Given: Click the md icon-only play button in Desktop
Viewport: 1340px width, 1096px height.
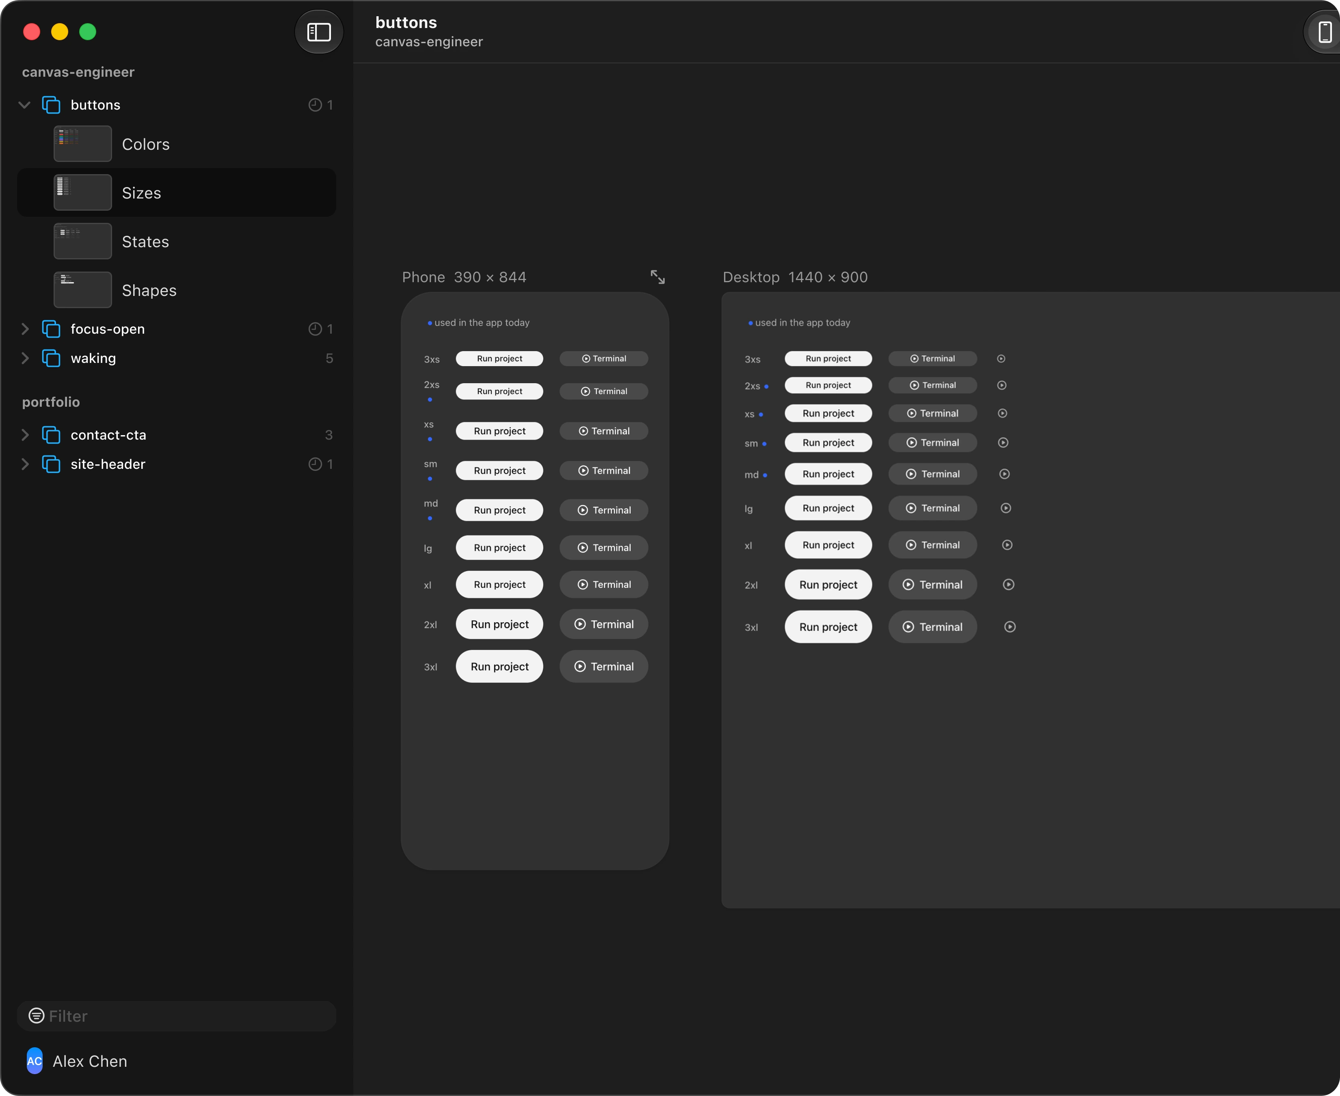Looking at the screenshot, I should tap(1004, 474).
